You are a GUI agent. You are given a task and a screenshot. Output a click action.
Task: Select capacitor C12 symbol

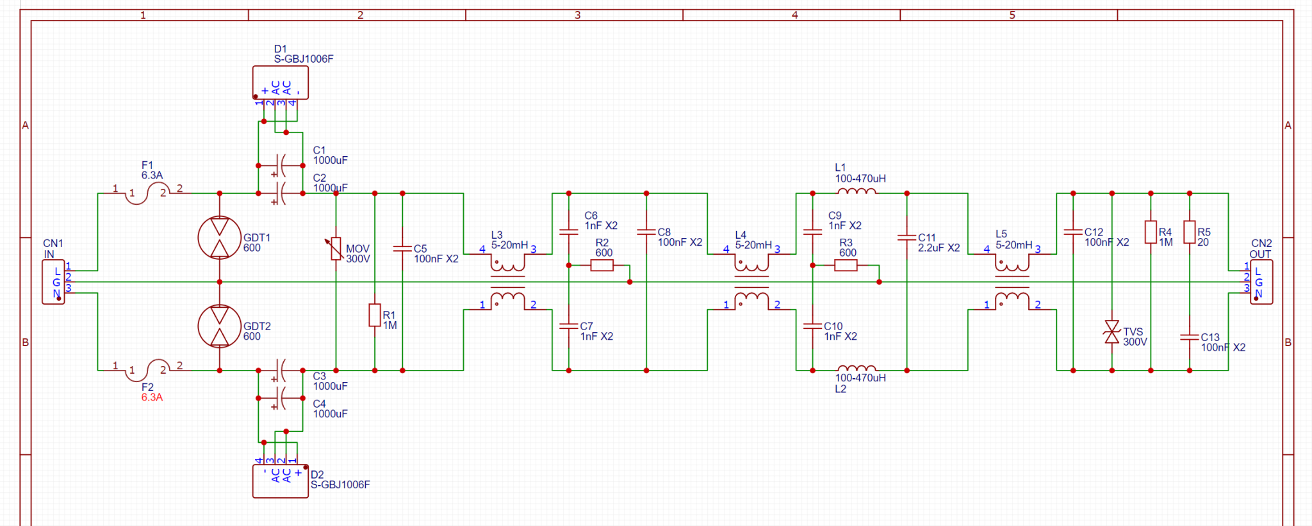click(x=1073, y=232)
